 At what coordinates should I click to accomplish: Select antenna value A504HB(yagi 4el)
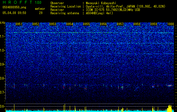click(99, 13)
